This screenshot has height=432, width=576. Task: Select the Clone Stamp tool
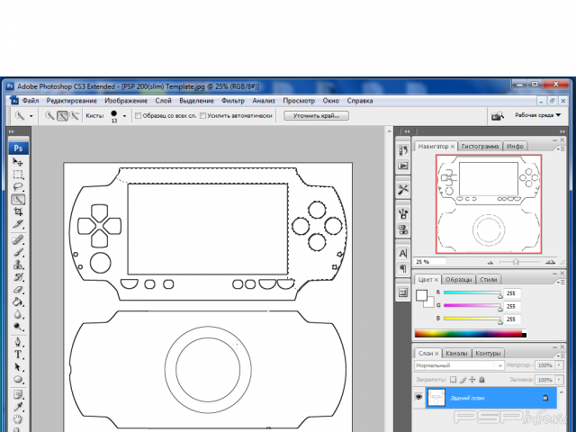click(18, 264)
